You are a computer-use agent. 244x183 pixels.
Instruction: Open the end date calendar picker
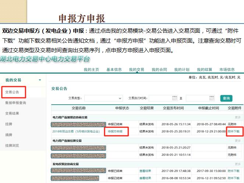tap(212, 98)
